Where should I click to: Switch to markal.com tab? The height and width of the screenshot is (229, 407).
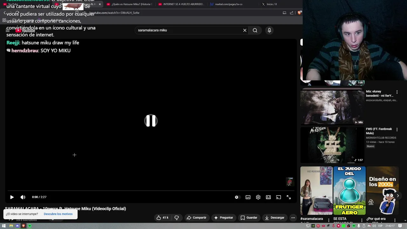coord(233,4)
